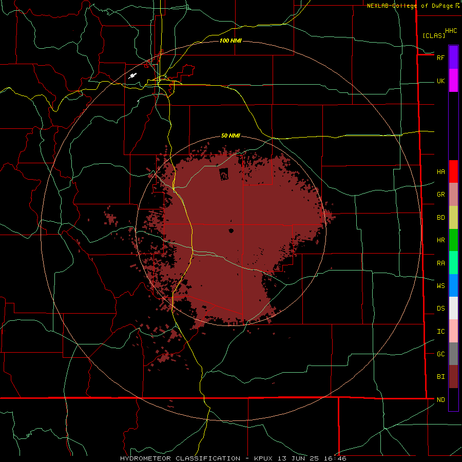
Task: Click the WS legend label
Action: 441,285
